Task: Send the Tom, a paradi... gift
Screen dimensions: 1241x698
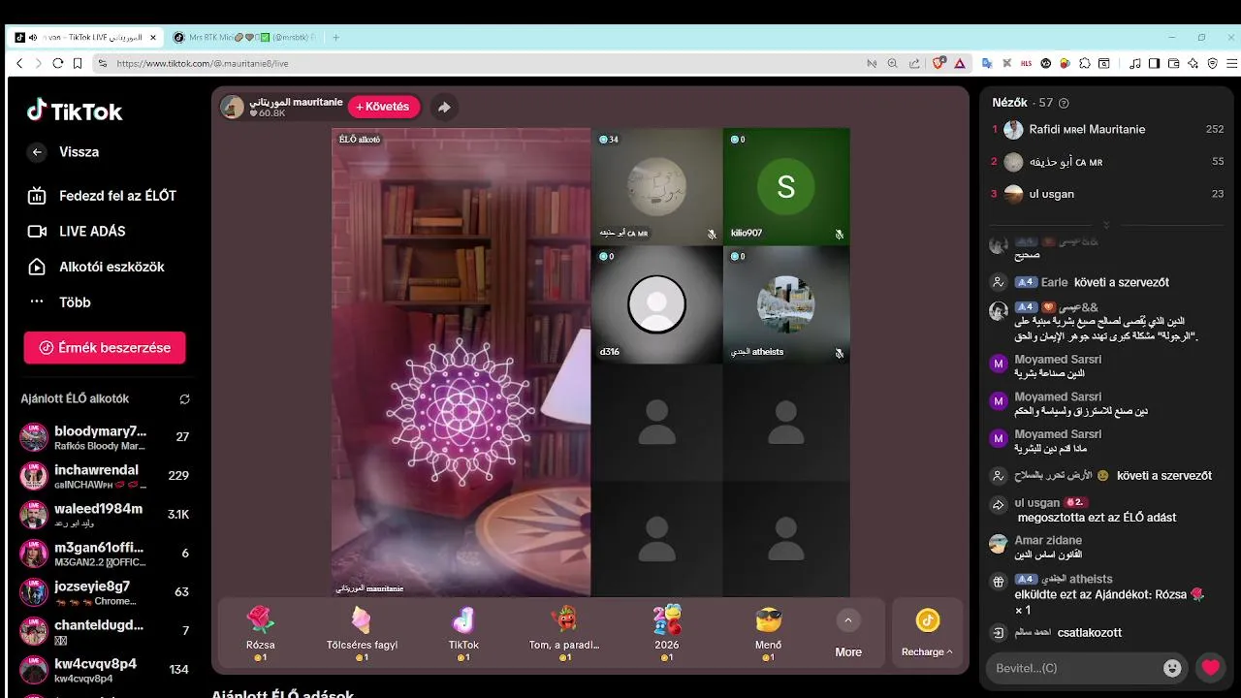Action: (565, 633)
